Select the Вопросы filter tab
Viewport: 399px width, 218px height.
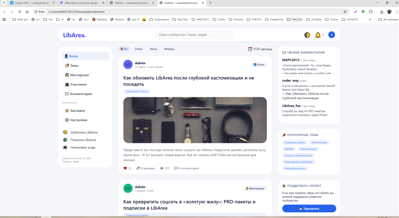coord(169,49)
